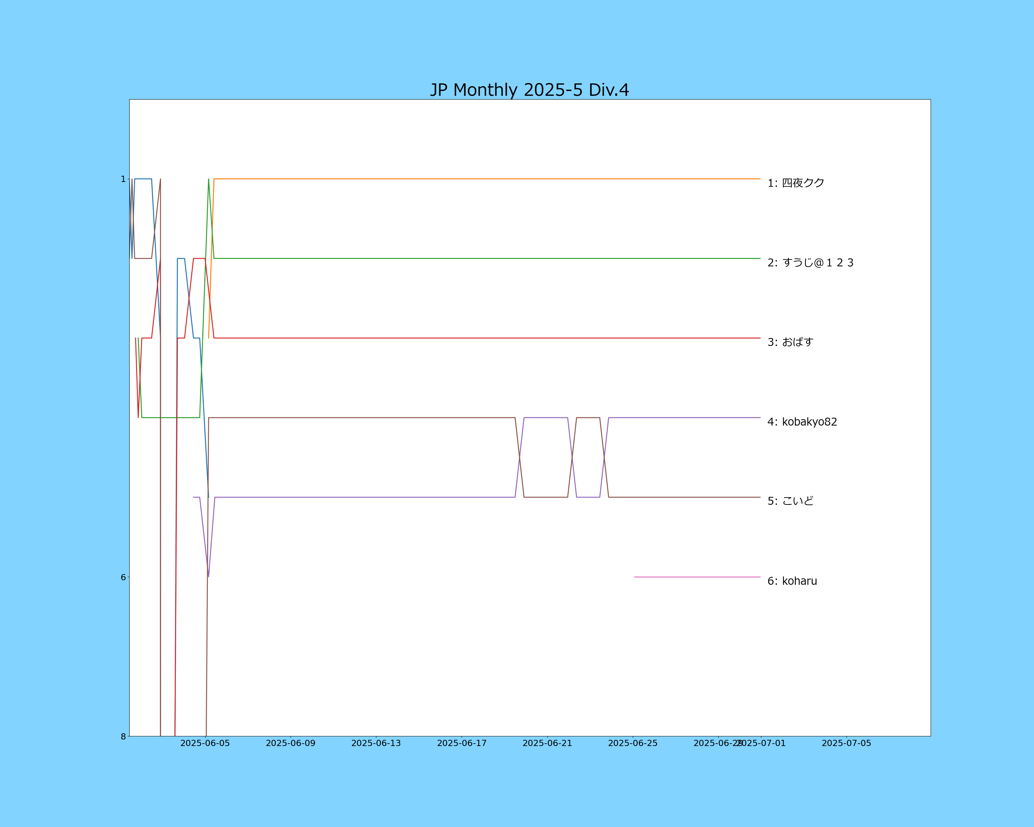Click the chart title JP Monthly 2025-5 Div.4
Screen dimensions: 1034x827
tap(529, 90)
